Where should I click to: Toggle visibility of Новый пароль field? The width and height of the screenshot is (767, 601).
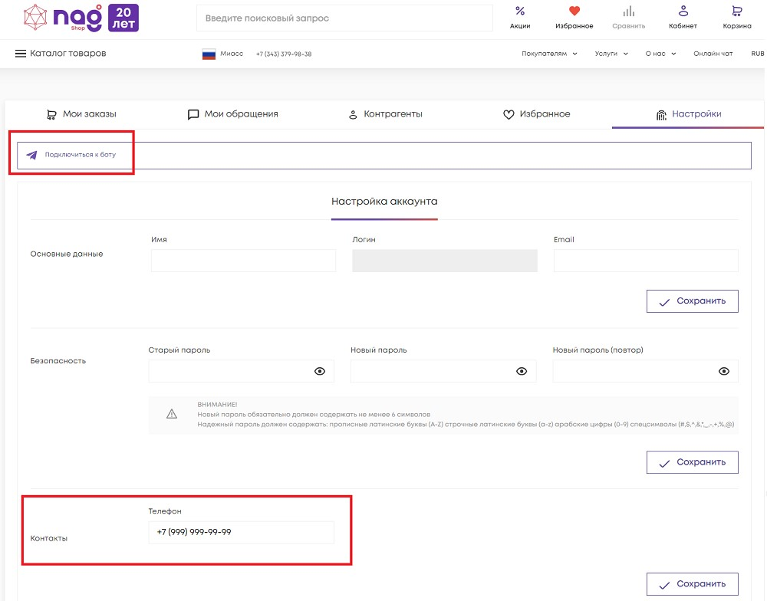522,371
